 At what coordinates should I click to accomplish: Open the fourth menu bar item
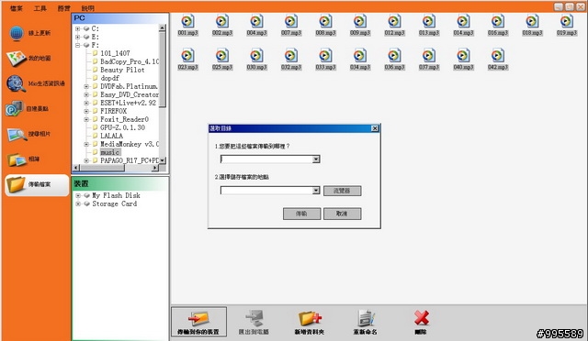click(x=88, y=8)
